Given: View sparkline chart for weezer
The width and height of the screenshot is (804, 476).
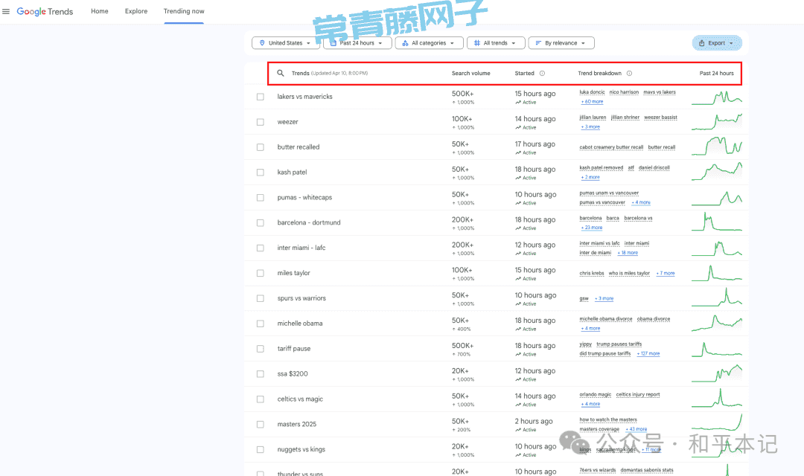Looking at the screenshot, I should 716,122.
